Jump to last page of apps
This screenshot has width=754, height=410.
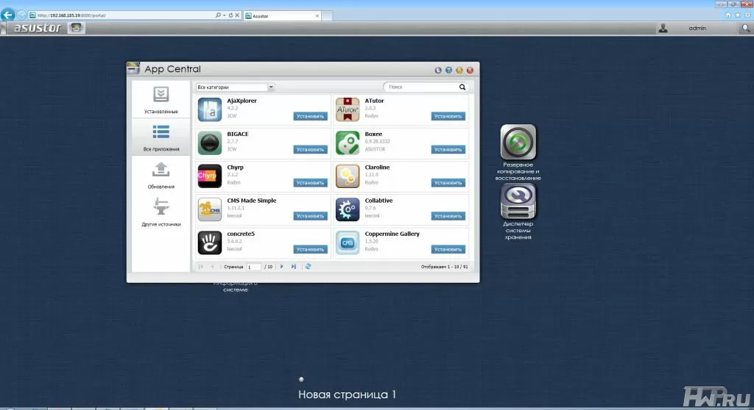point(293,267)
